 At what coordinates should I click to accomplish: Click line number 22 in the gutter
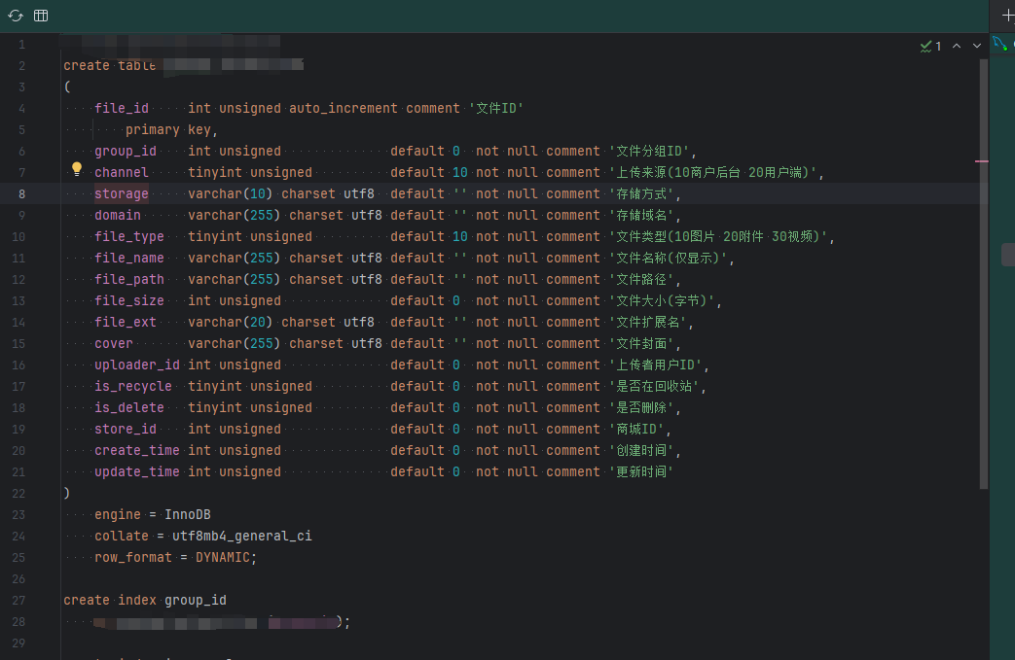[x=18, y=493]
